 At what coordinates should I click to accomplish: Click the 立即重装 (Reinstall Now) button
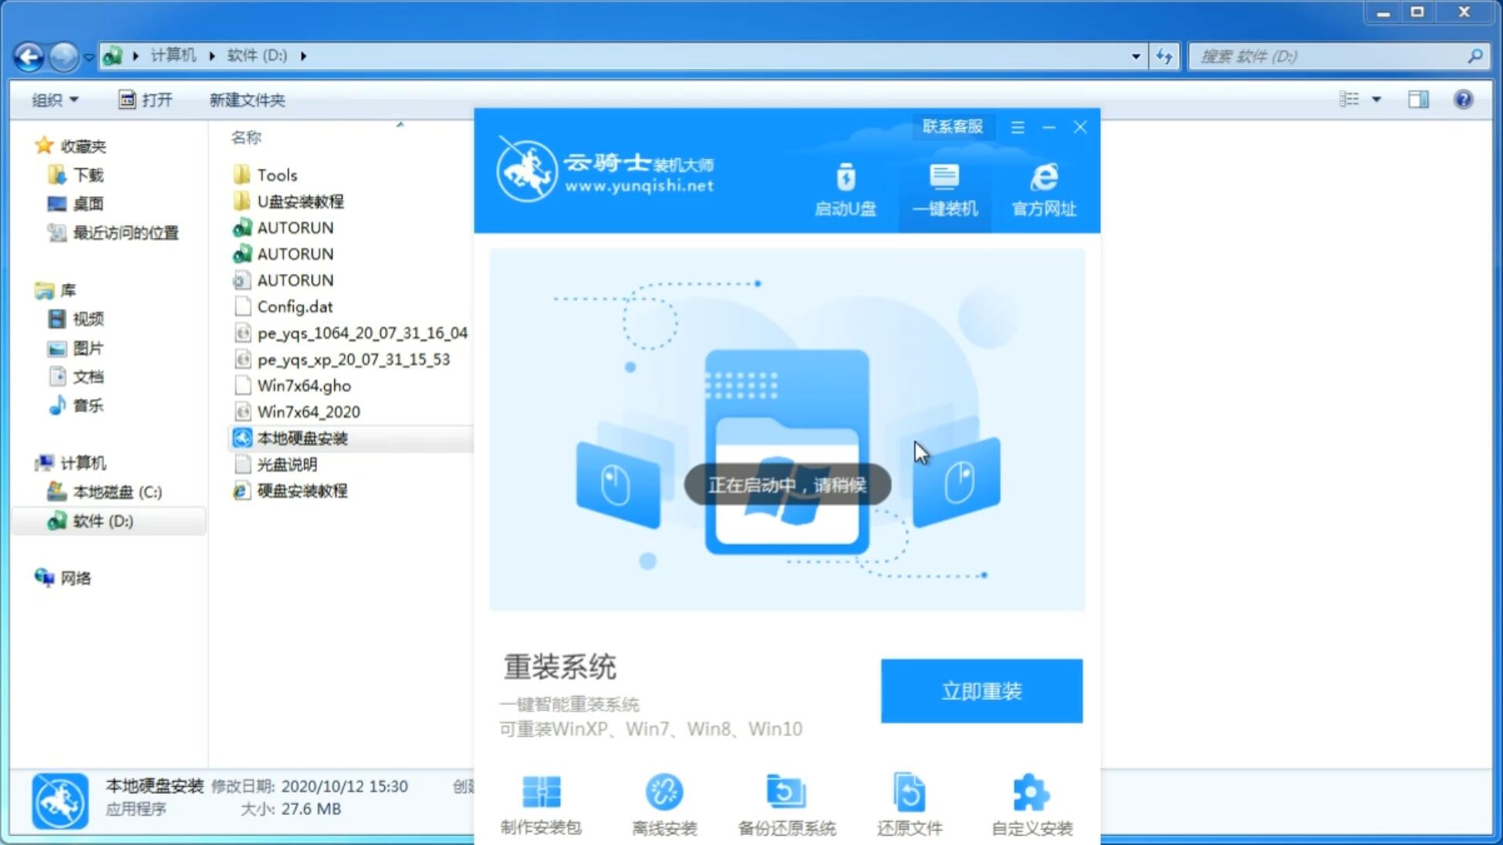click(x=981, y=691)
